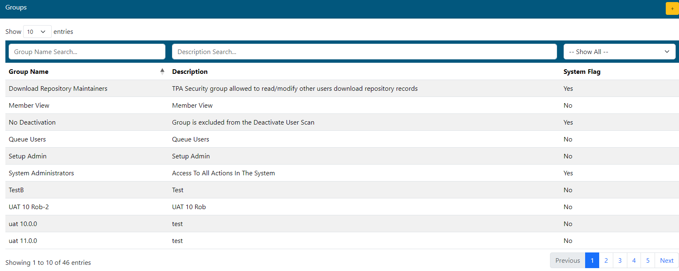679x271 pixels.
Task: Focus the Group Name Search field
Action: pyautogui.click(x=87, y=52)
